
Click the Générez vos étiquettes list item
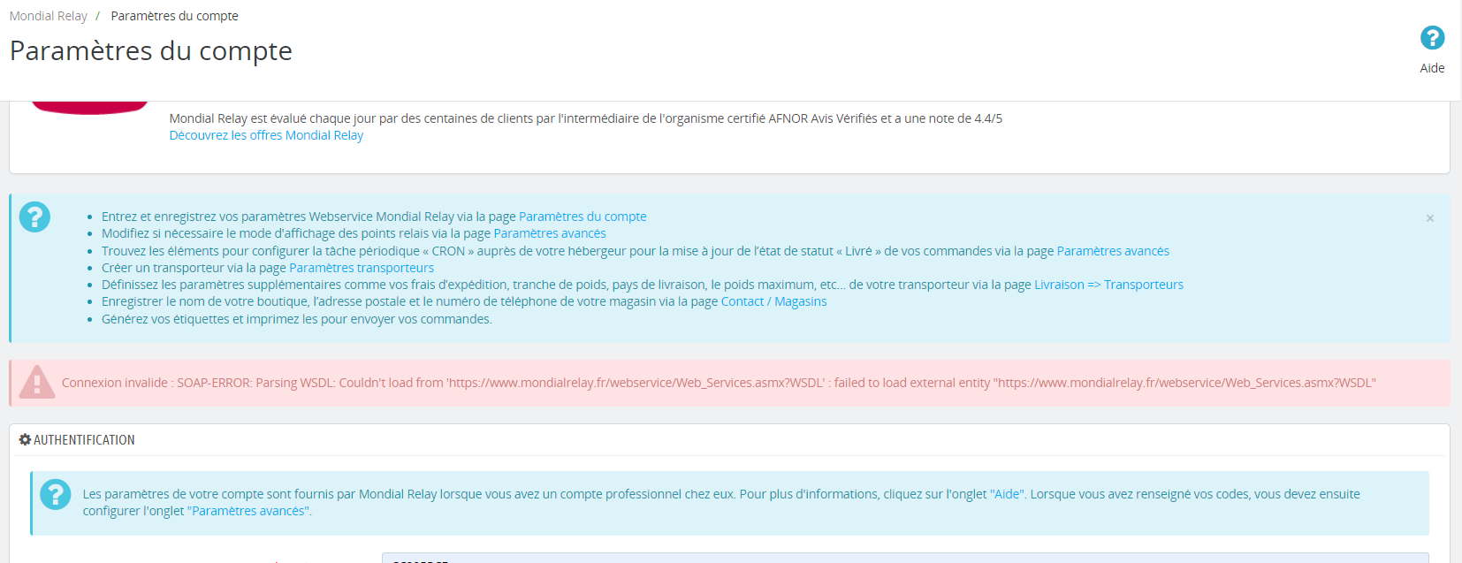[296, 319]
